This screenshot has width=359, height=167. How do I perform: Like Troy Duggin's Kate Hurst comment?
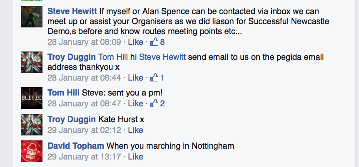[135, 130]
